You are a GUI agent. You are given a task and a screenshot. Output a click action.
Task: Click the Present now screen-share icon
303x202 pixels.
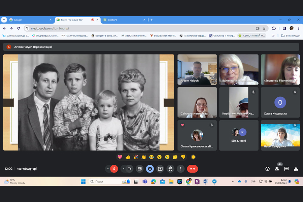[160, 169]
